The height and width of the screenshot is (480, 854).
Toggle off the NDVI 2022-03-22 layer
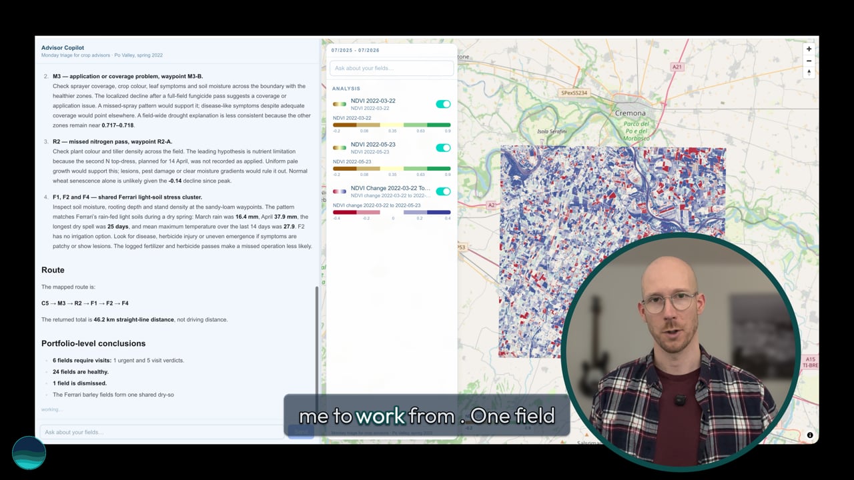[x=443, y=104]
